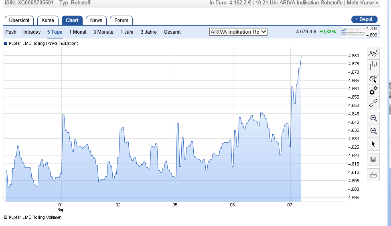This screenshot has height=226, width=391.
Task: Click the 07. date axis label
Action: tap(290, 205)
